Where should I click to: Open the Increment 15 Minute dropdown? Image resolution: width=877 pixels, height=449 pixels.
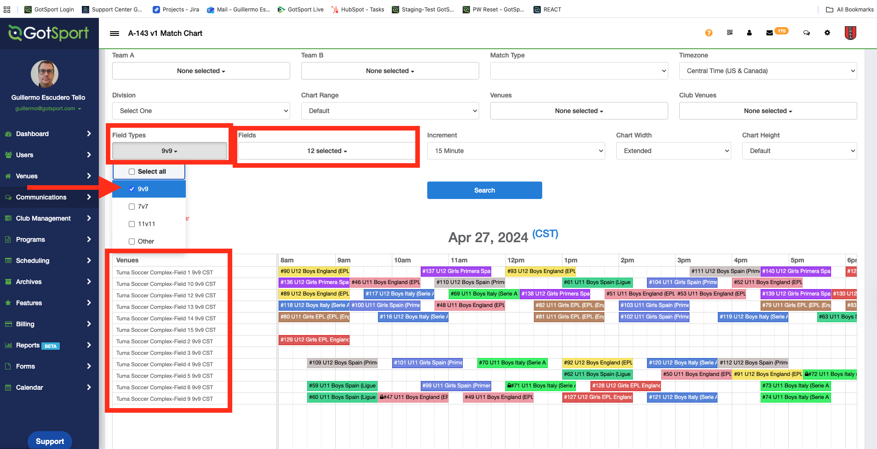tap(516, 151)
